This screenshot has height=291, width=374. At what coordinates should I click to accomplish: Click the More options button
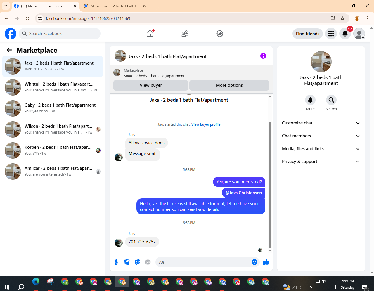coord(229,85)
